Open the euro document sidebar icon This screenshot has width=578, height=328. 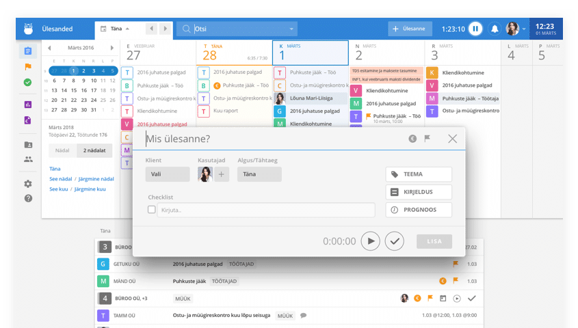coord(27,120)
